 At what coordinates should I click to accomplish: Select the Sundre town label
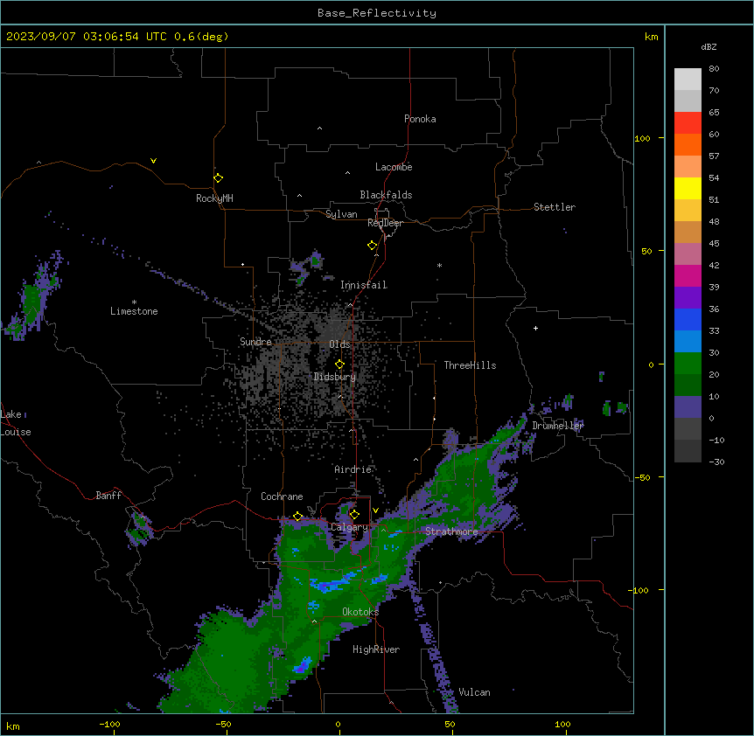tap(255, 342)
